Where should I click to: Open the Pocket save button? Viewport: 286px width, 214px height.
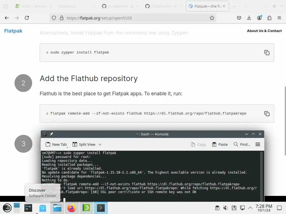(x=239, y=18)
